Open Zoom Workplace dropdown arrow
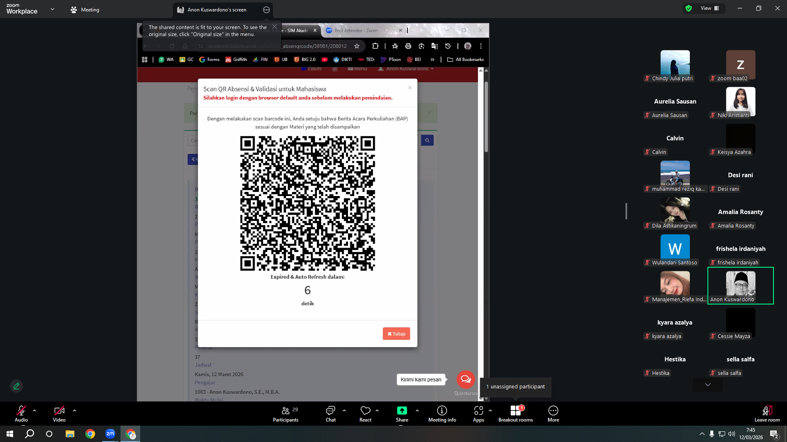The image size is (787, 442). (52, 9)
